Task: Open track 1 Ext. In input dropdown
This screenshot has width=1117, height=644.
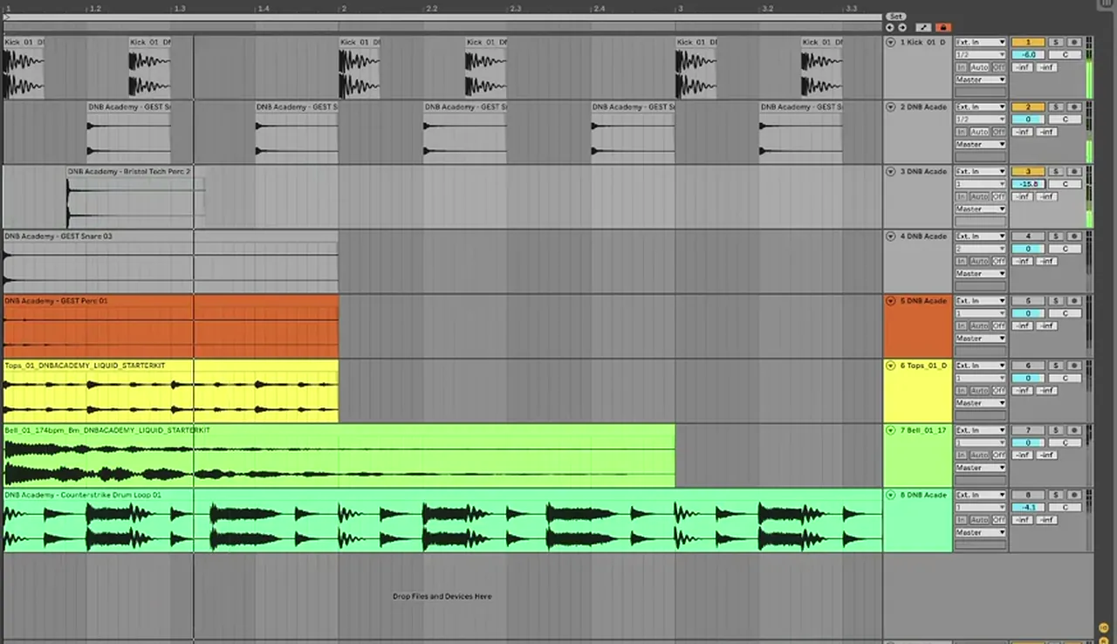Action: (981, 42)
